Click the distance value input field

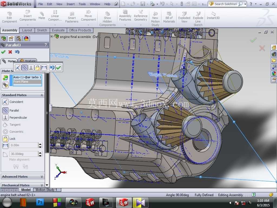click(24, 145)
